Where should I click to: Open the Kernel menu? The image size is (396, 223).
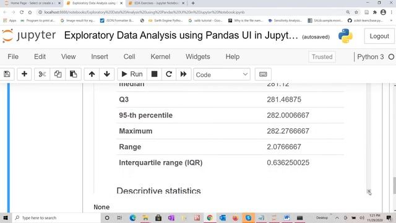pos(160,56)
